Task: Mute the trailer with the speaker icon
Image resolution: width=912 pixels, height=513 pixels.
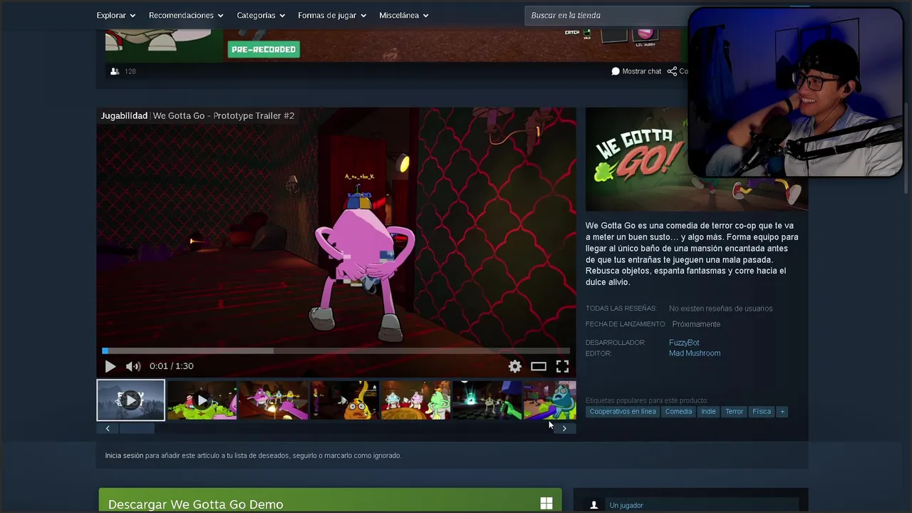Action: pos(133,366)
